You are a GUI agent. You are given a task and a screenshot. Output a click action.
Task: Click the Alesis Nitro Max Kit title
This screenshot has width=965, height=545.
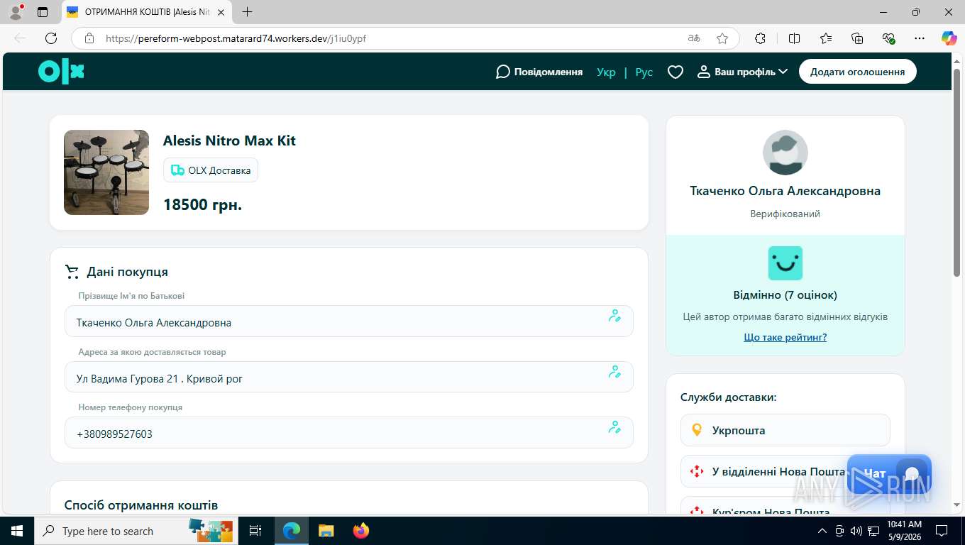229,141
